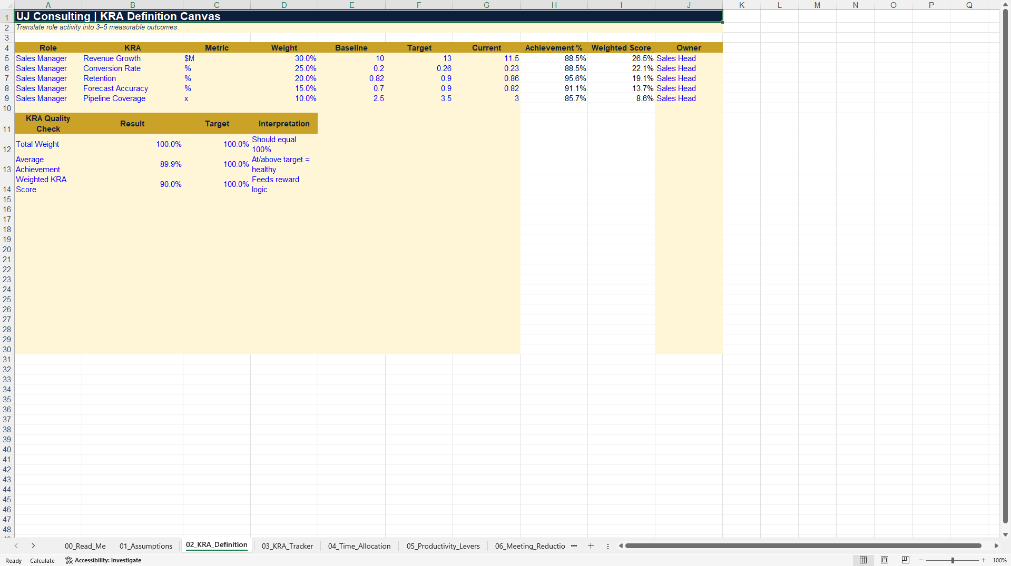Select row 30 header

tap(7, 350)
